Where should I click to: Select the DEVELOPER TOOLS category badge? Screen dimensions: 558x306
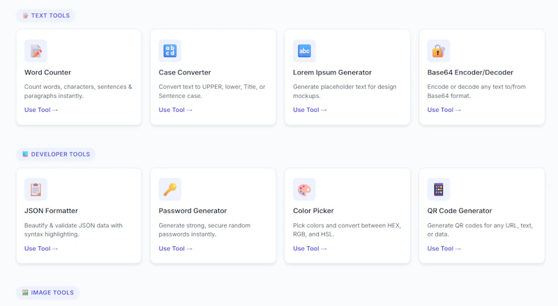56,154
